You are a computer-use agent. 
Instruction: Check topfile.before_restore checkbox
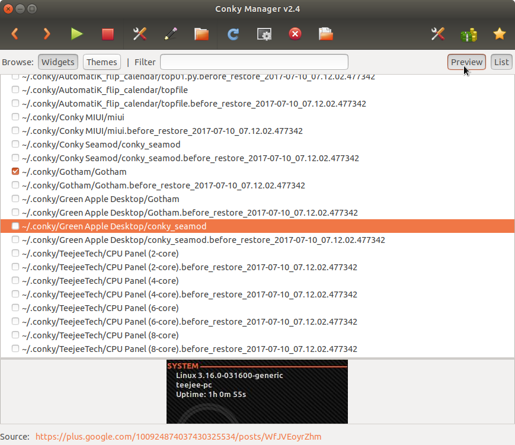click(x=15, y=103)
